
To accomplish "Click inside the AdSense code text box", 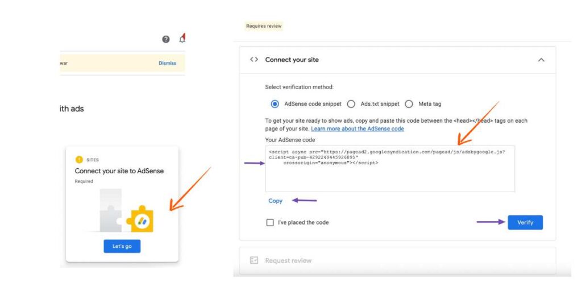I will [x=390, y=169].
